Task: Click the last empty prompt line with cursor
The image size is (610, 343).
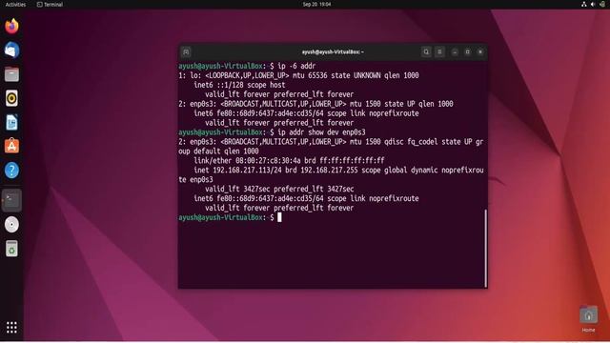Action: click(230, 217)
